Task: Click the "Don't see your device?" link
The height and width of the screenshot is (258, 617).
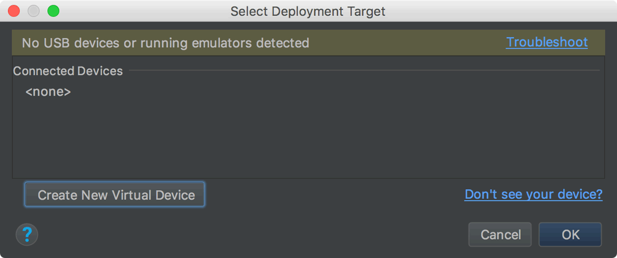Action: coord(533,194)
